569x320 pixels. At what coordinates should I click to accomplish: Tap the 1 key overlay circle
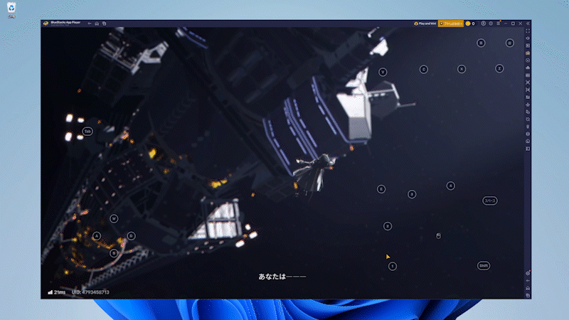392,266
